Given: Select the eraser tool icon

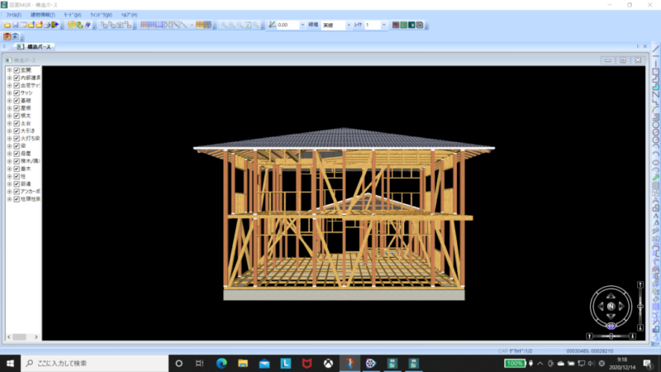Looking at the screenshot, I should coord(88,26).
